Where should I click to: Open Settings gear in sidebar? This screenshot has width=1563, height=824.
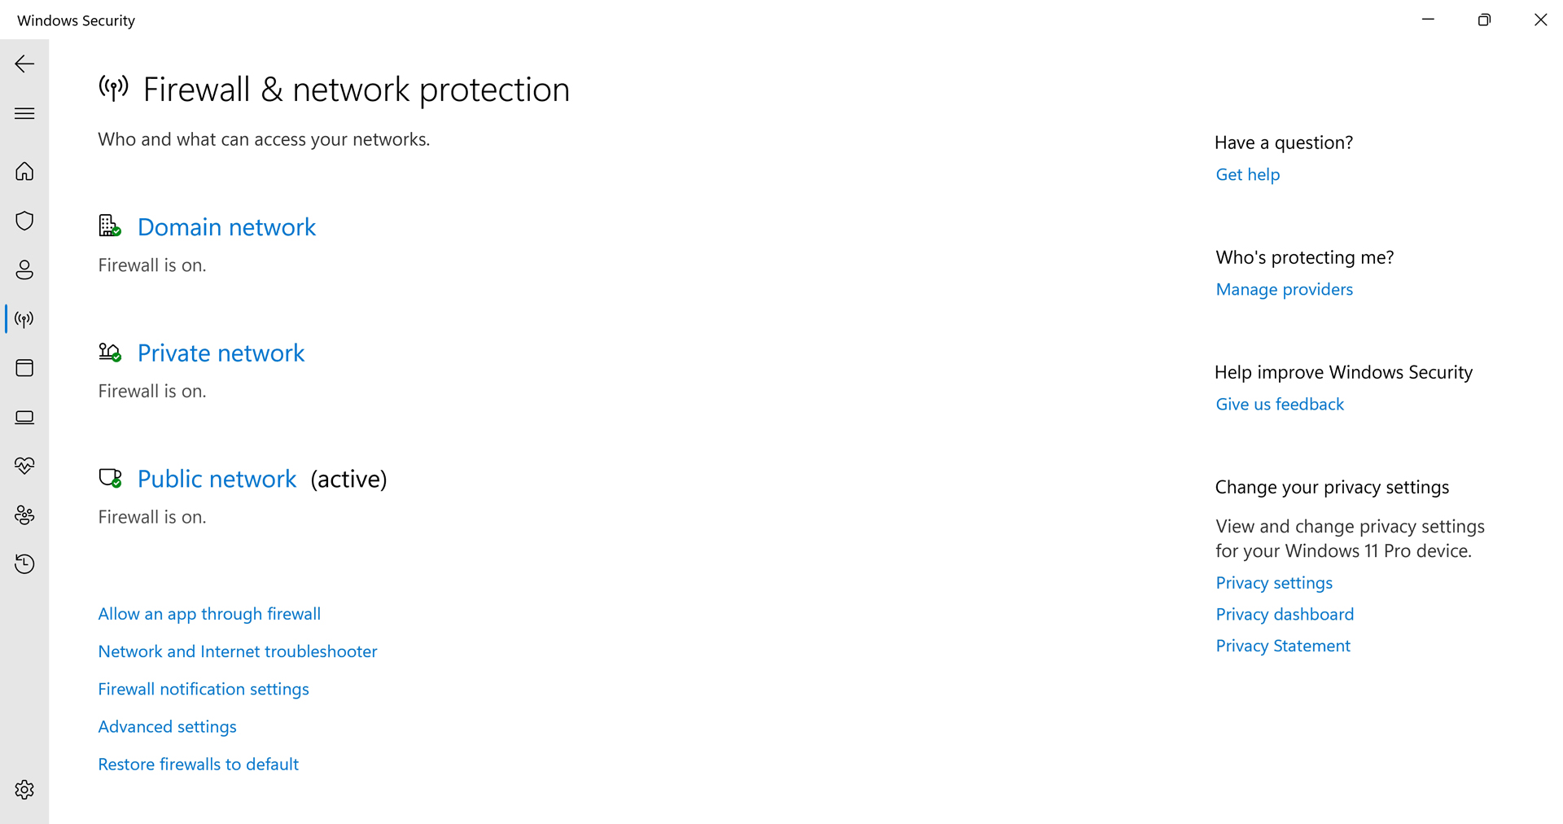click(x=24, y=790)
